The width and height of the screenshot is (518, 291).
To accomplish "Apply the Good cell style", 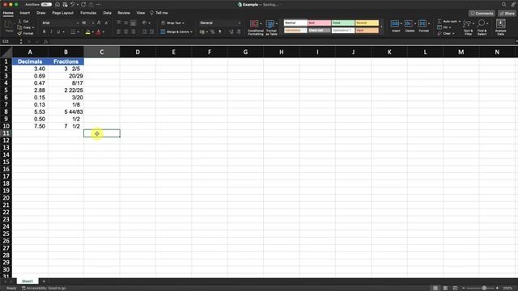I will (343, 23).
